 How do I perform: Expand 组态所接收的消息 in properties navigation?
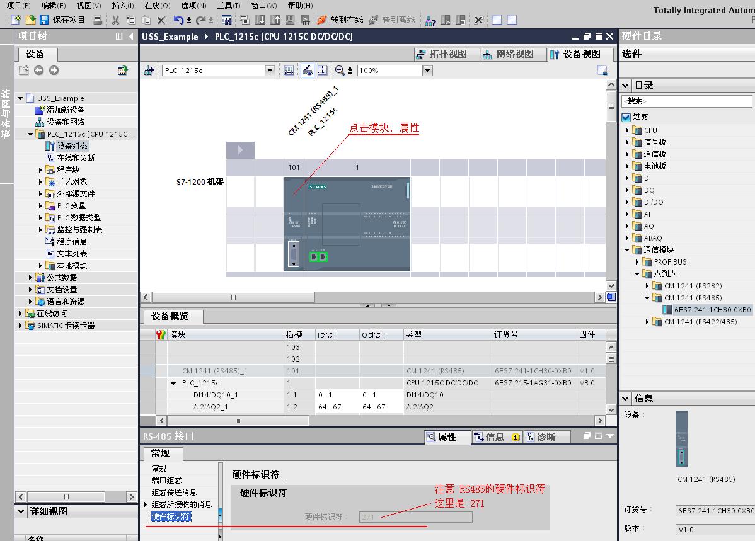click(x=146, y=504)
